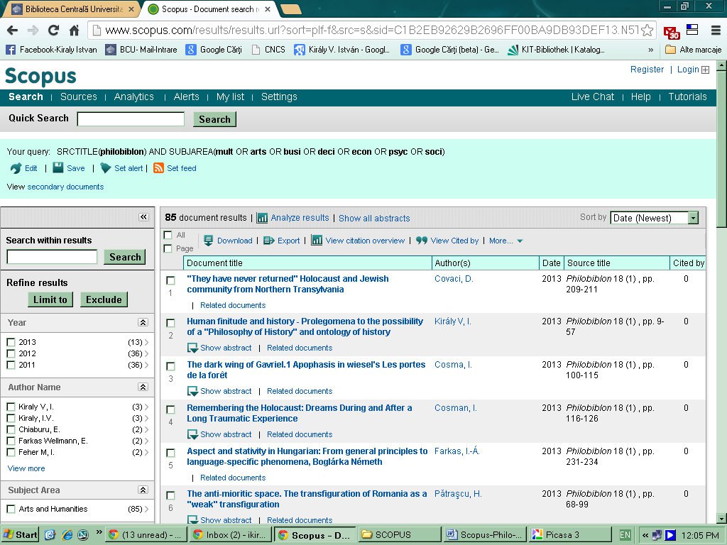Open the My list menu
This screenshot has height=545, width=727.
click(230, 97)
